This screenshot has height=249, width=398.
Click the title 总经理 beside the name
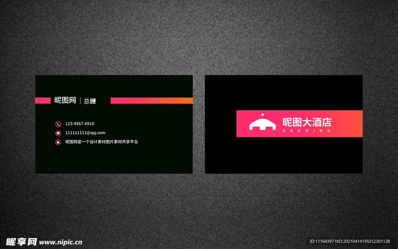click(90, 101)
